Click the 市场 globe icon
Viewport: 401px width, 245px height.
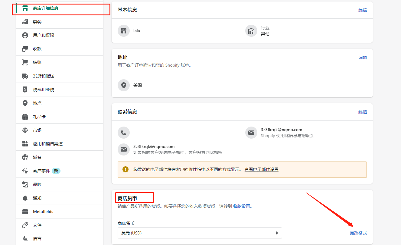coord(25,130)
